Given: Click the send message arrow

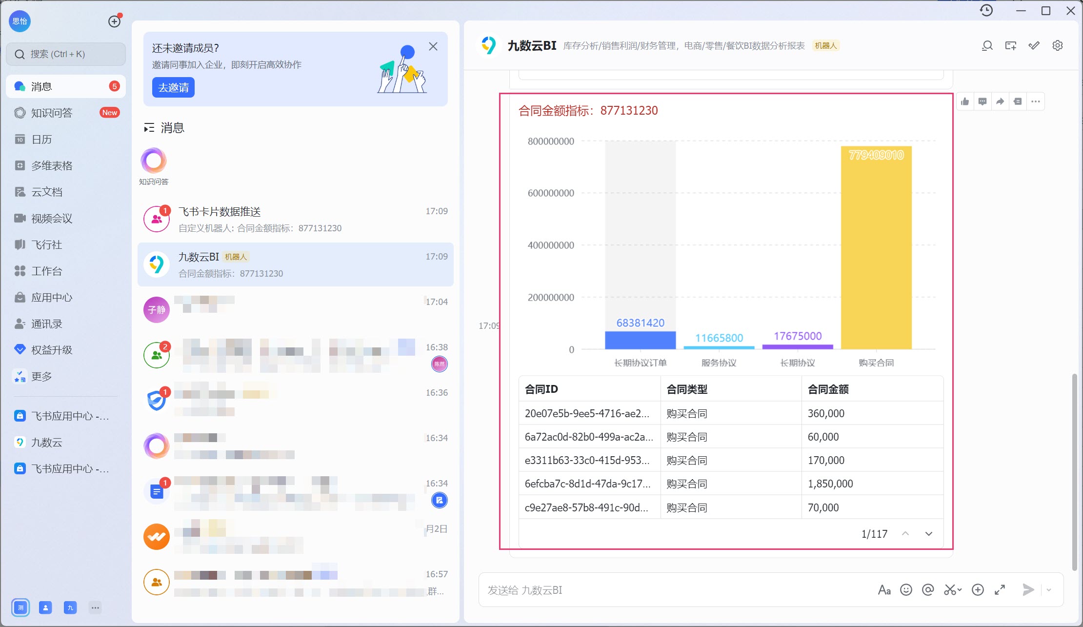Looking at the screenshot, I should click(1028, 590).
